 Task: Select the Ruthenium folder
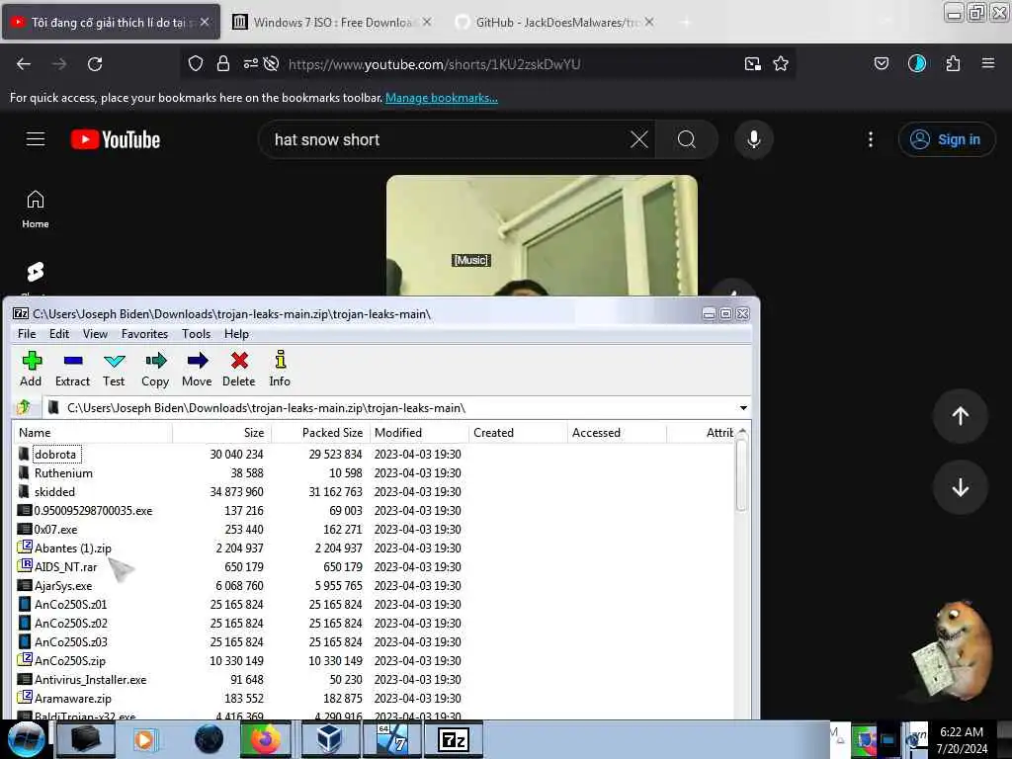[x=63, y=473]
